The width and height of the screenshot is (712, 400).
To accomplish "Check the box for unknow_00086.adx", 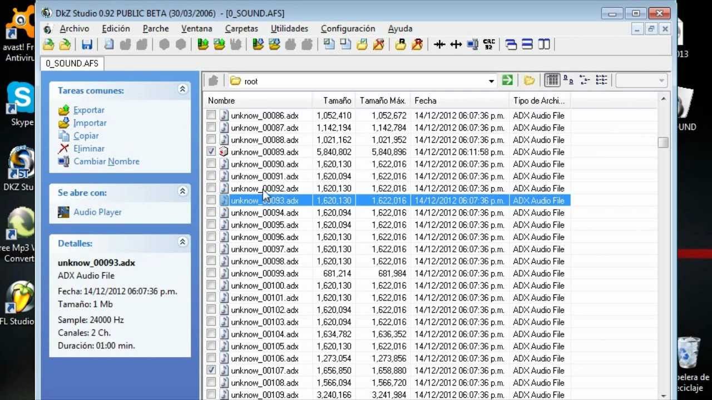I will pyautogui.click(x=211, y=115).
